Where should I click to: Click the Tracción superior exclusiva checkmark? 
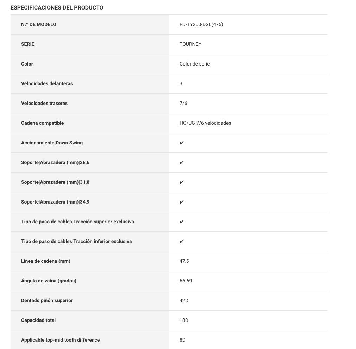coord(182,222)
